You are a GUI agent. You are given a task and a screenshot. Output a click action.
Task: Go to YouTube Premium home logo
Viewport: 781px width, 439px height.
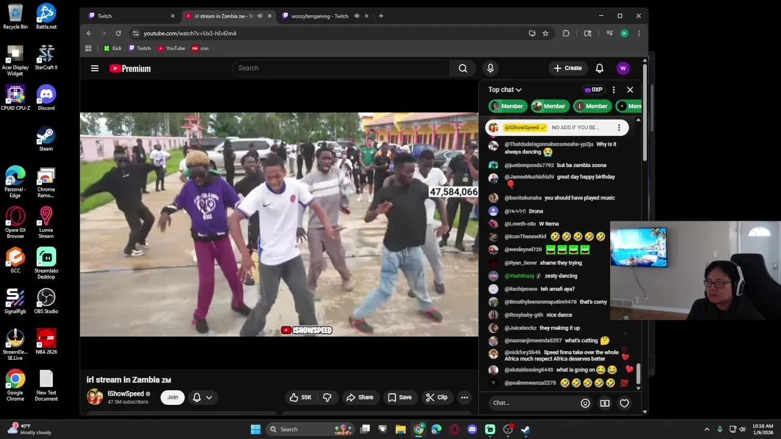130,68
